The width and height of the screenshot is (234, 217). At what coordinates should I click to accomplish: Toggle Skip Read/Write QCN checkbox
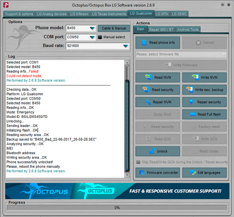point(138,162)
